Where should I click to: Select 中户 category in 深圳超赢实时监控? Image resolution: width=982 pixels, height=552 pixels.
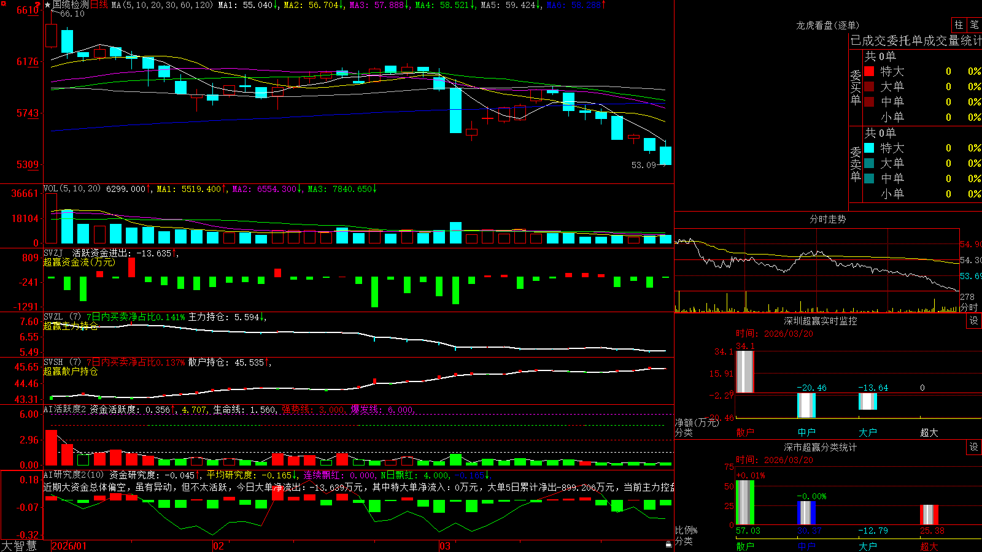pyautogui.click(x=806, y=432)
